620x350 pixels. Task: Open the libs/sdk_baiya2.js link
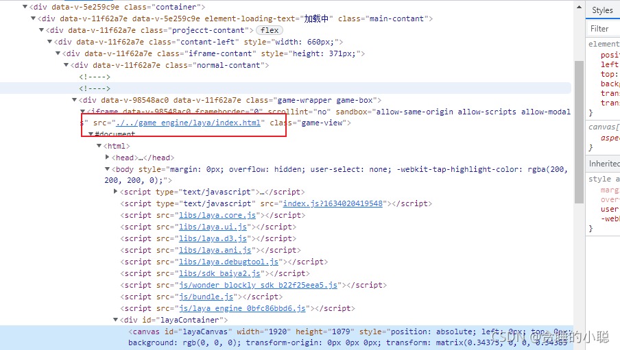[x=219, y=273]
